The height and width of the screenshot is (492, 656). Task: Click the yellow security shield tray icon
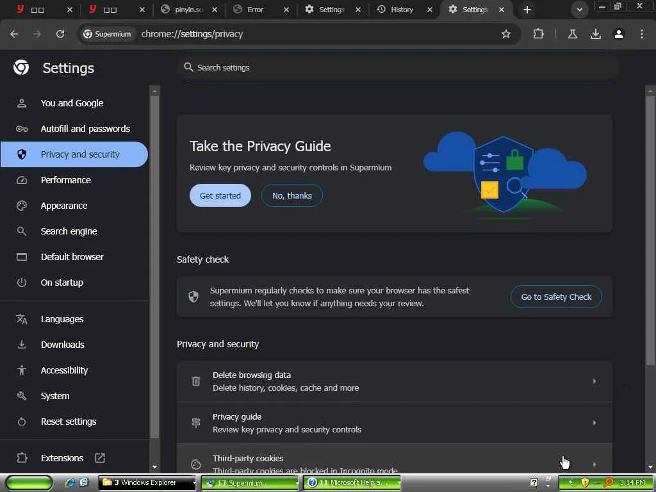click(x=585, y=483)
